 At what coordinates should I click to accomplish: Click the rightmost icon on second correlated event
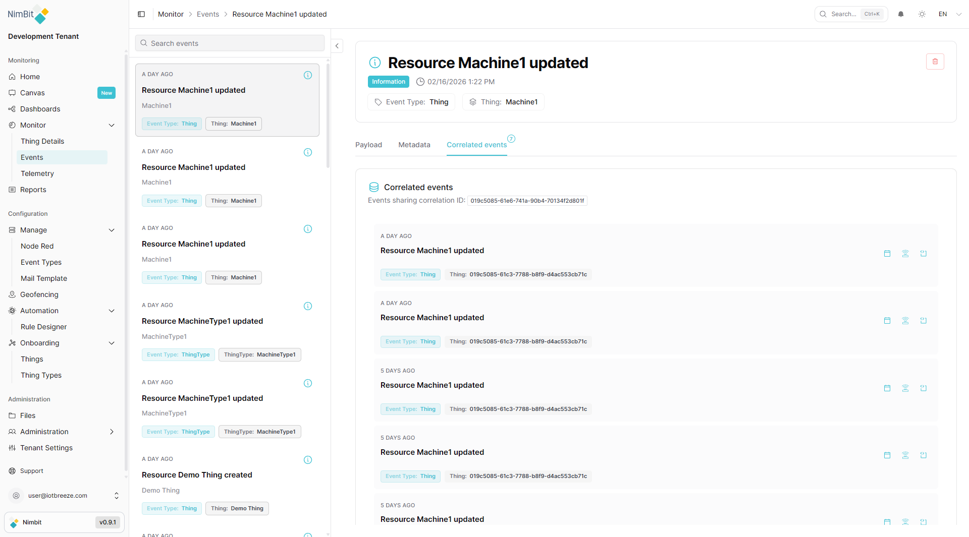(x=924, y=321)
